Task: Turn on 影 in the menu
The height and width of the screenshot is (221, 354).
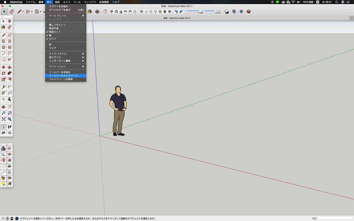Action: pyautogui.click(x=66, y=44)
